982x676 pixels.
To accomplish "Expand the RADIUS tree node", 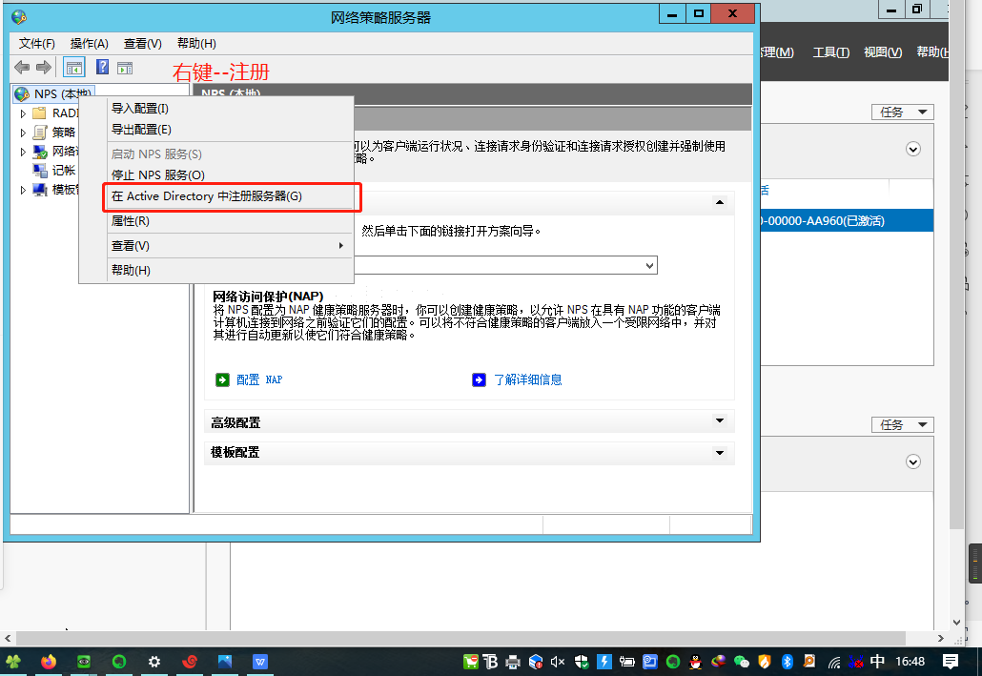I will 23,113.
